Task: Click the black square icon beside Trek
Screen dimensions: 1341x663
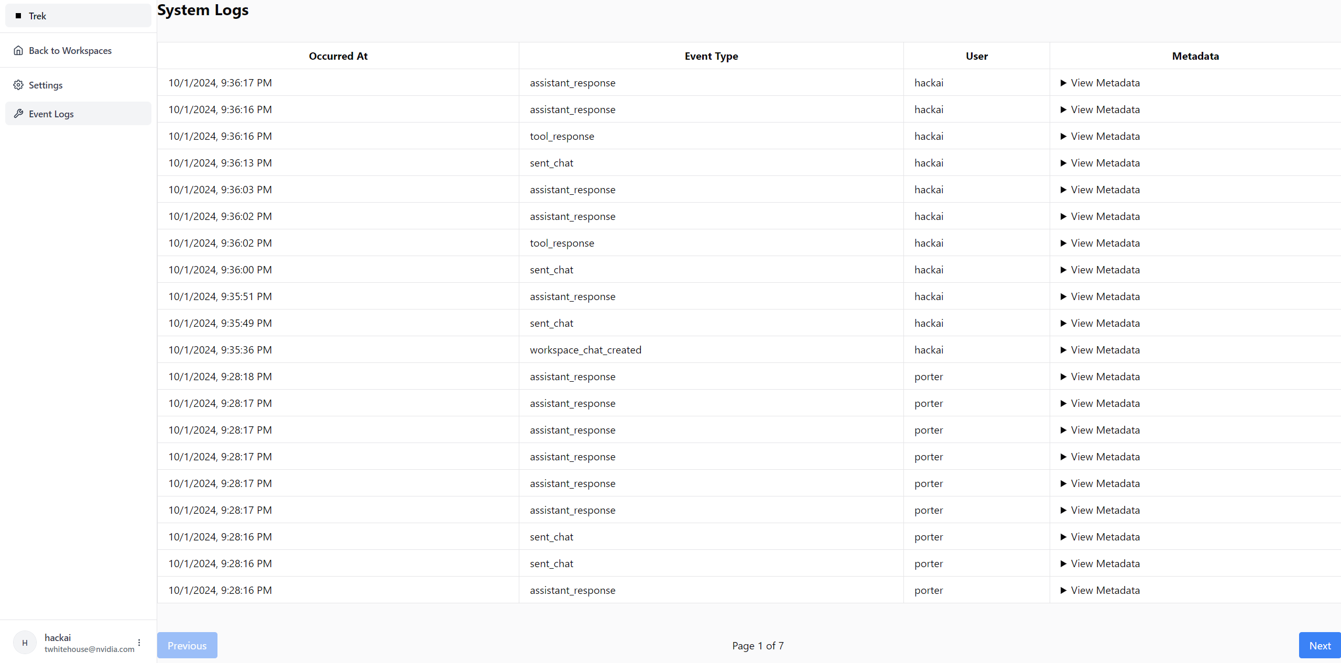Action: click(x=18, y=16)
